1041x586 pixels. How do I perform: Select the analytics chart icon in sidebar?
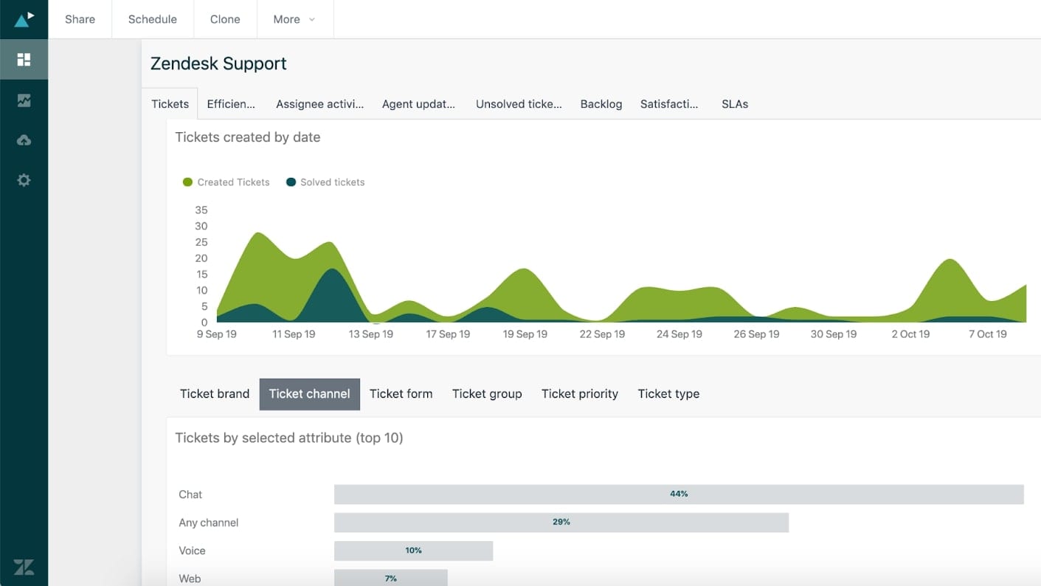[24, 100]
